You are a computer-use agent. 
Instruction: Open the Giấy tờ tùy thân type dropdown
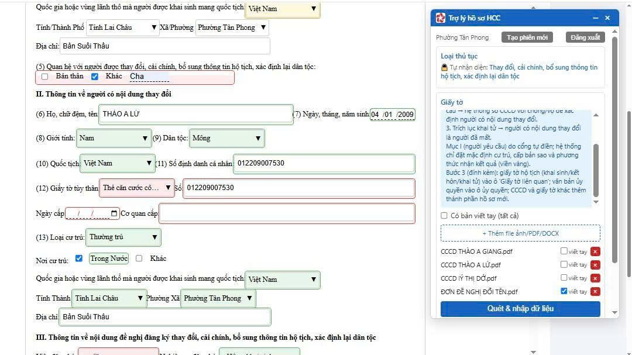point(137,188)
